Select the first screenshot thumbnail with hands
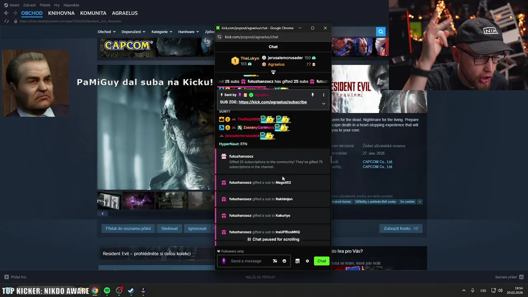 109,200
